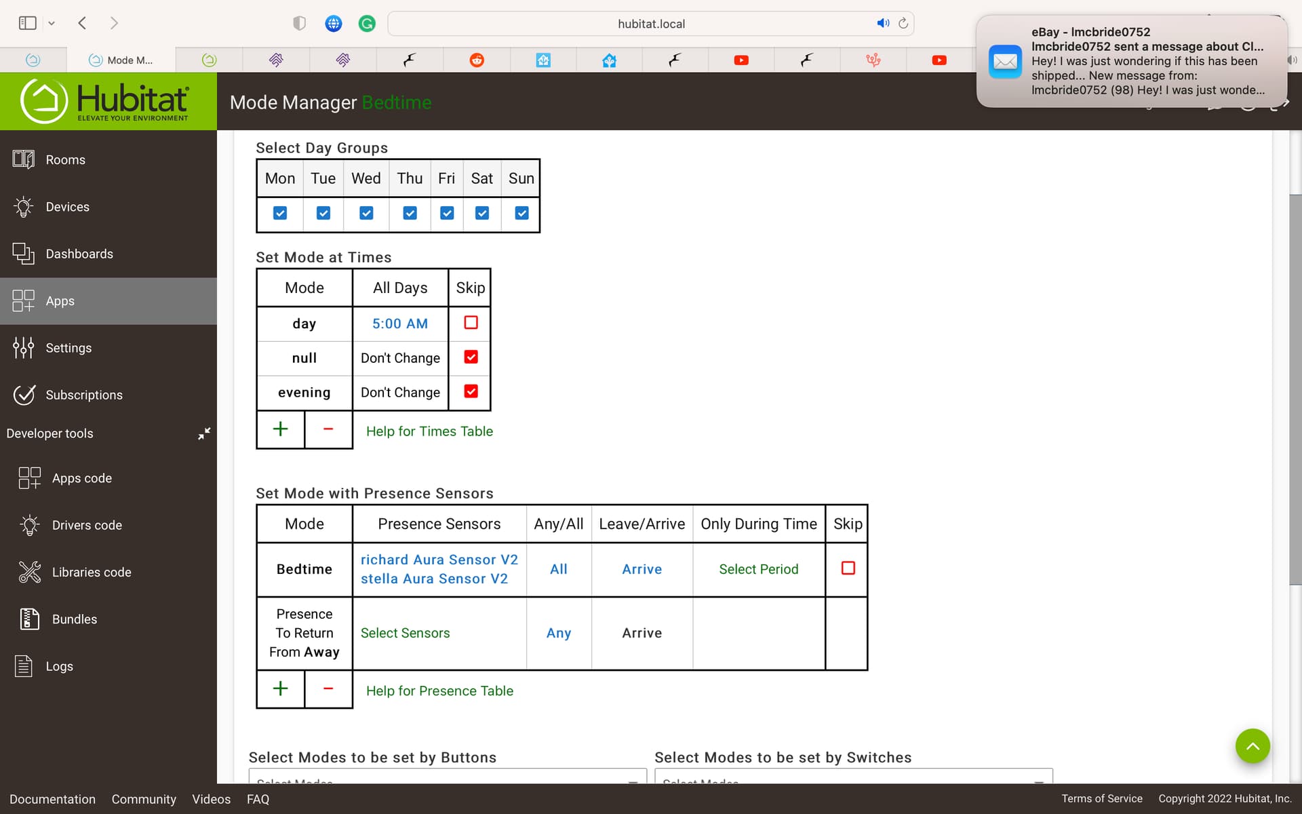Edit richard Aura Sensor V2 sensors

439,560
